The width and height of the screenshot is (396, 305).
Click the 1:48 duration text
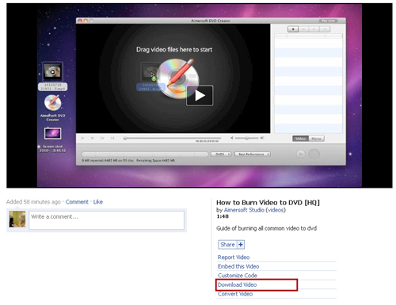[x=223, y=216]
